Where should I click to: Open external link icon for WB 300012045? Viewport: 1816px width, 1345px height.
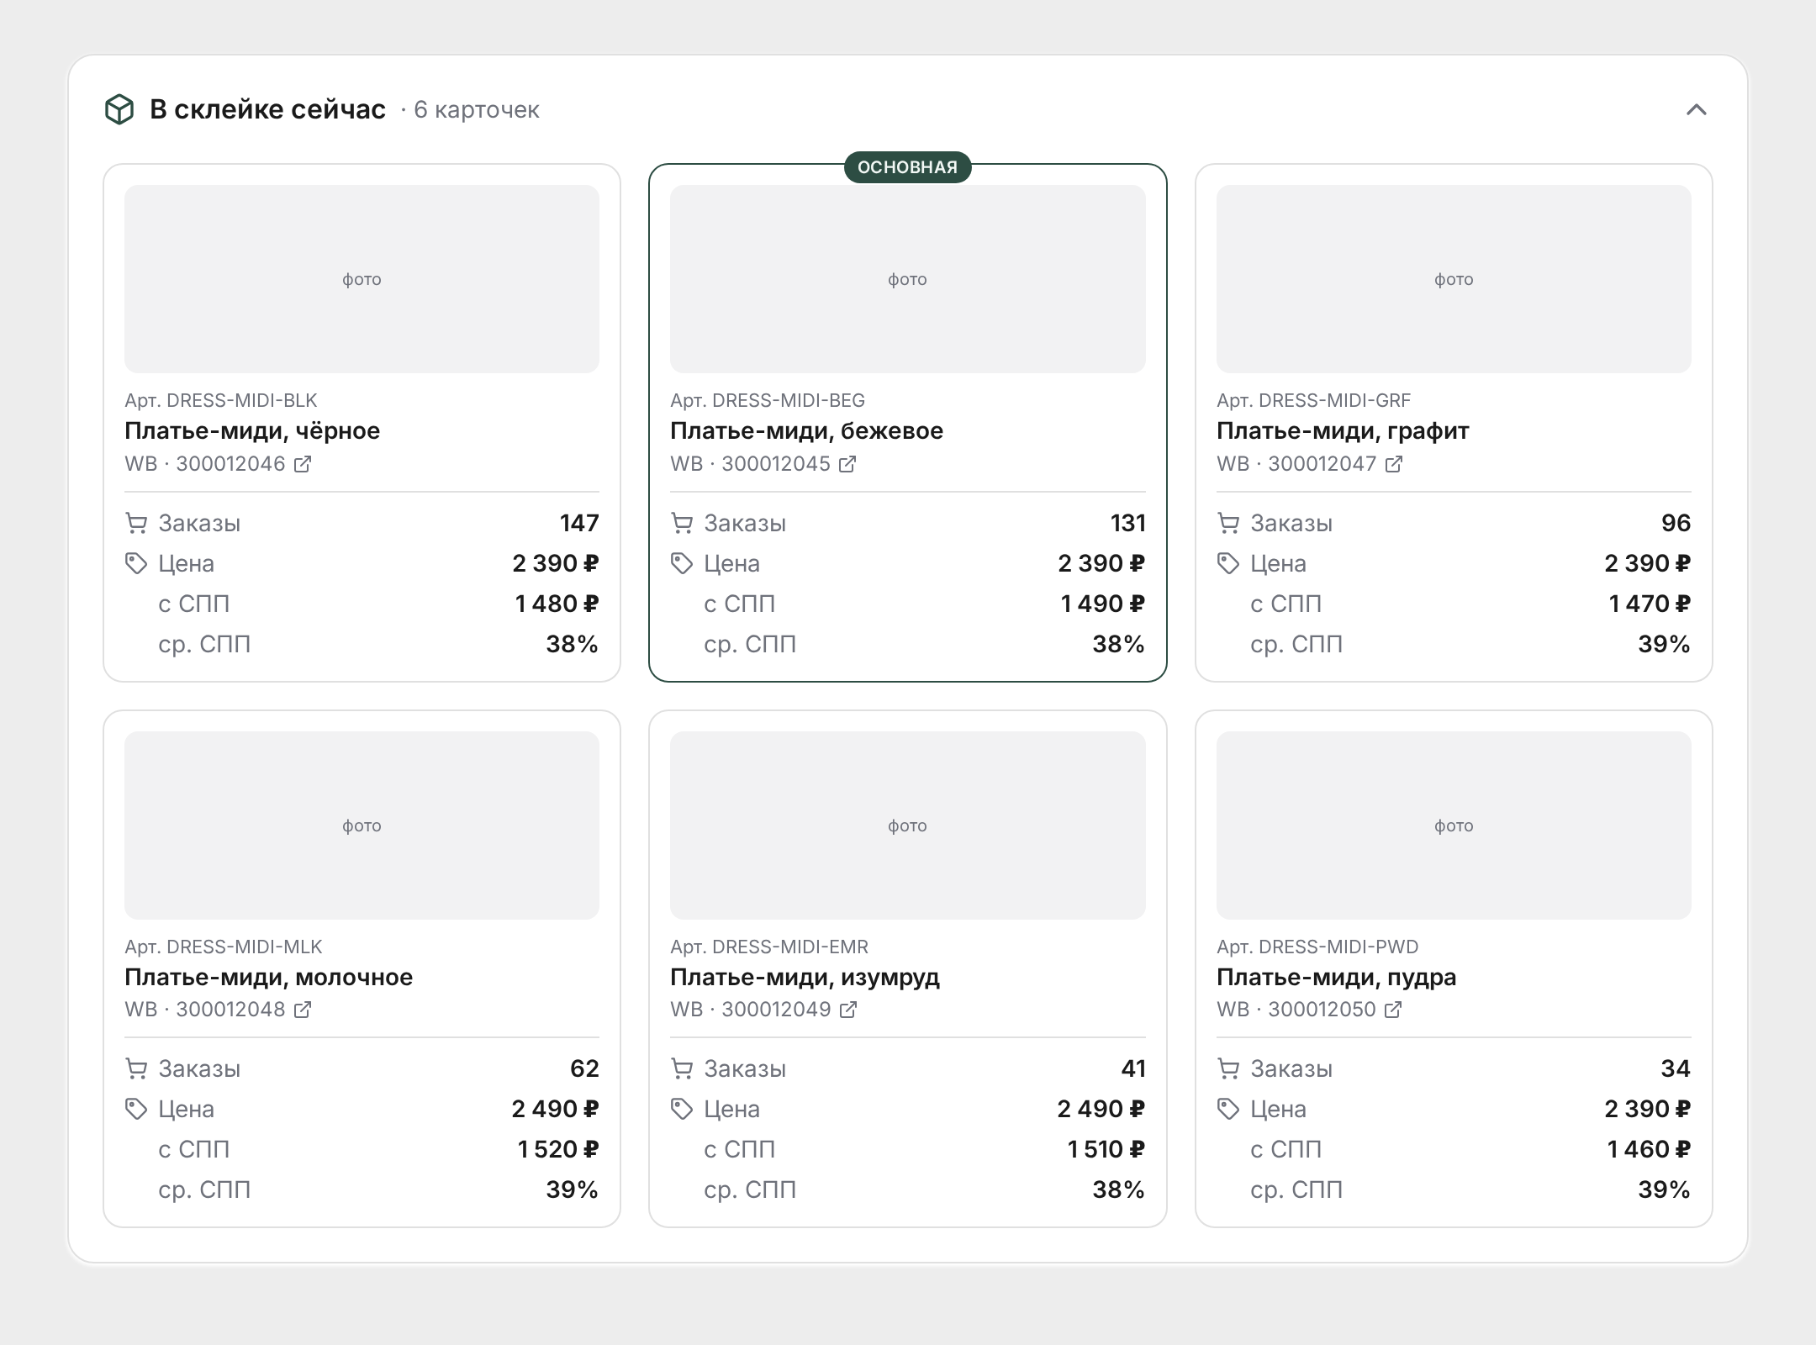point(847,464)
